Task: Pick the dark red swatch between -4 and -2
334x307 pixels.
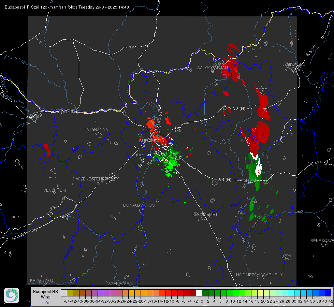Action: click(193, 293)
